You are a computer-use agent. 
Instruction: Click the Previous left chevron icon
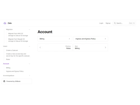[x=40, y=47]
